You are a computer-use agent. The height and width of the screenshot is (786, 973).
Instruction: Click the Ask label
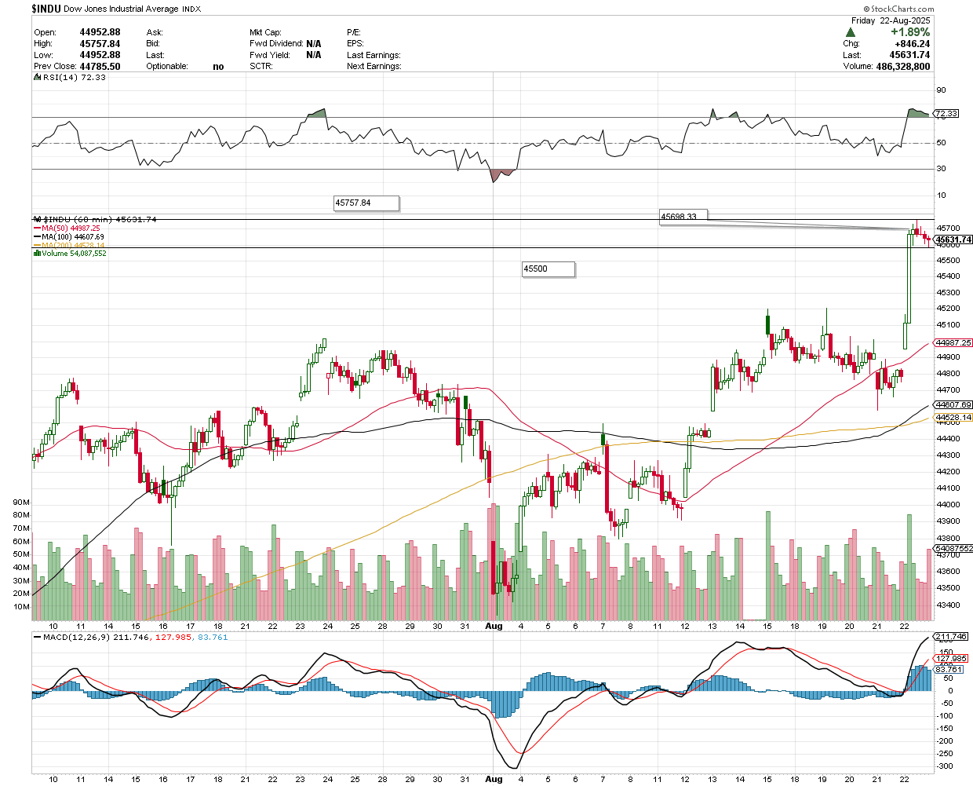point(155,33)
